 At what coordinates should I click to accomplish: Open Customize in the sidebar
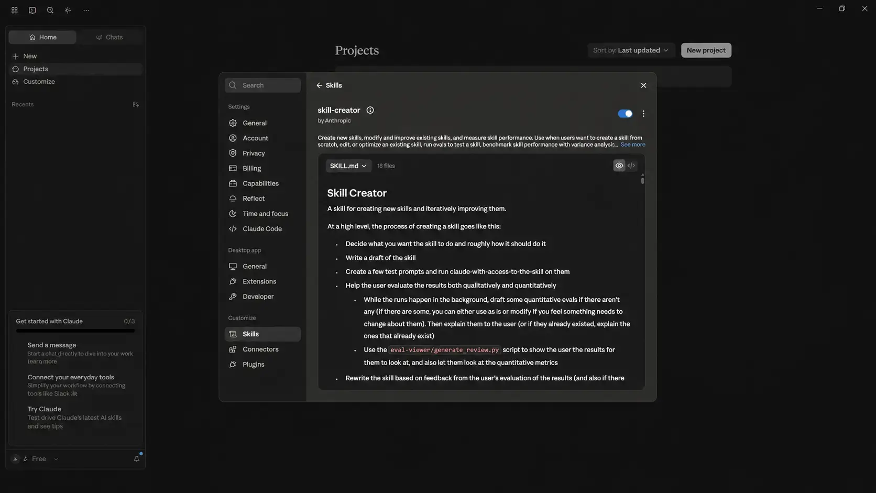pyautogui.click(x=75, y=82)
